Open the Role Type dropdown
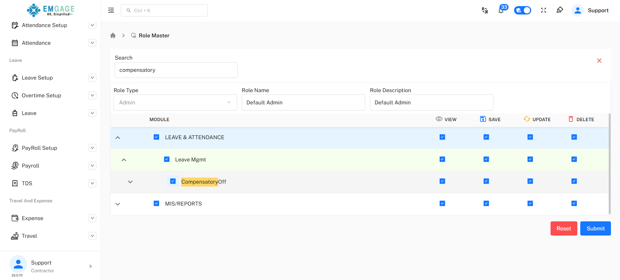This screenshot has height=280, width=620. click(175, 102)
